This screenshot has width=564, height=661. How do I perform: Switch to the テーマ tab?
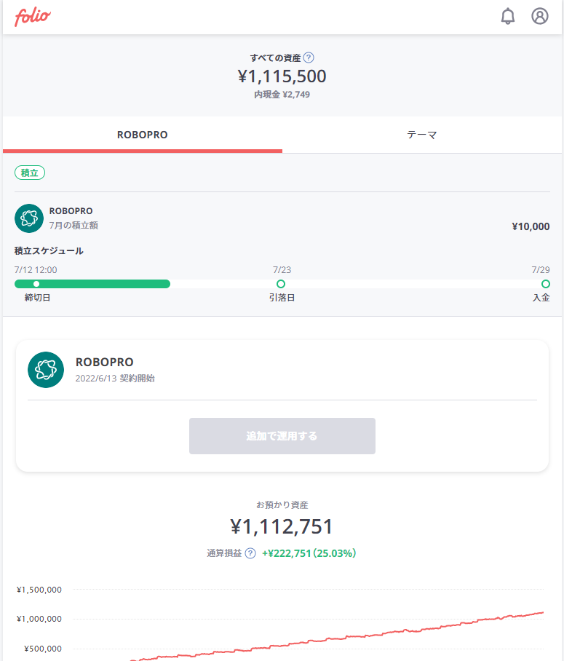[x=422, y=135]
